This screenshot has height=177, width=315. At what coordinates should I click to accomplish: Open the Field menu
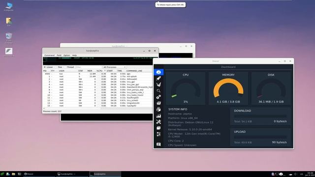point(59,55)
